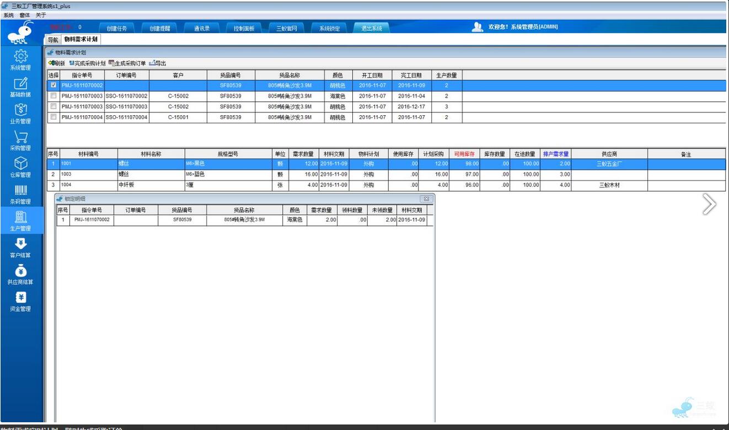This screenshot has width=729, height=430.
Task: Expand the right-side arrow chevron
Action: (x=709, y=204)
